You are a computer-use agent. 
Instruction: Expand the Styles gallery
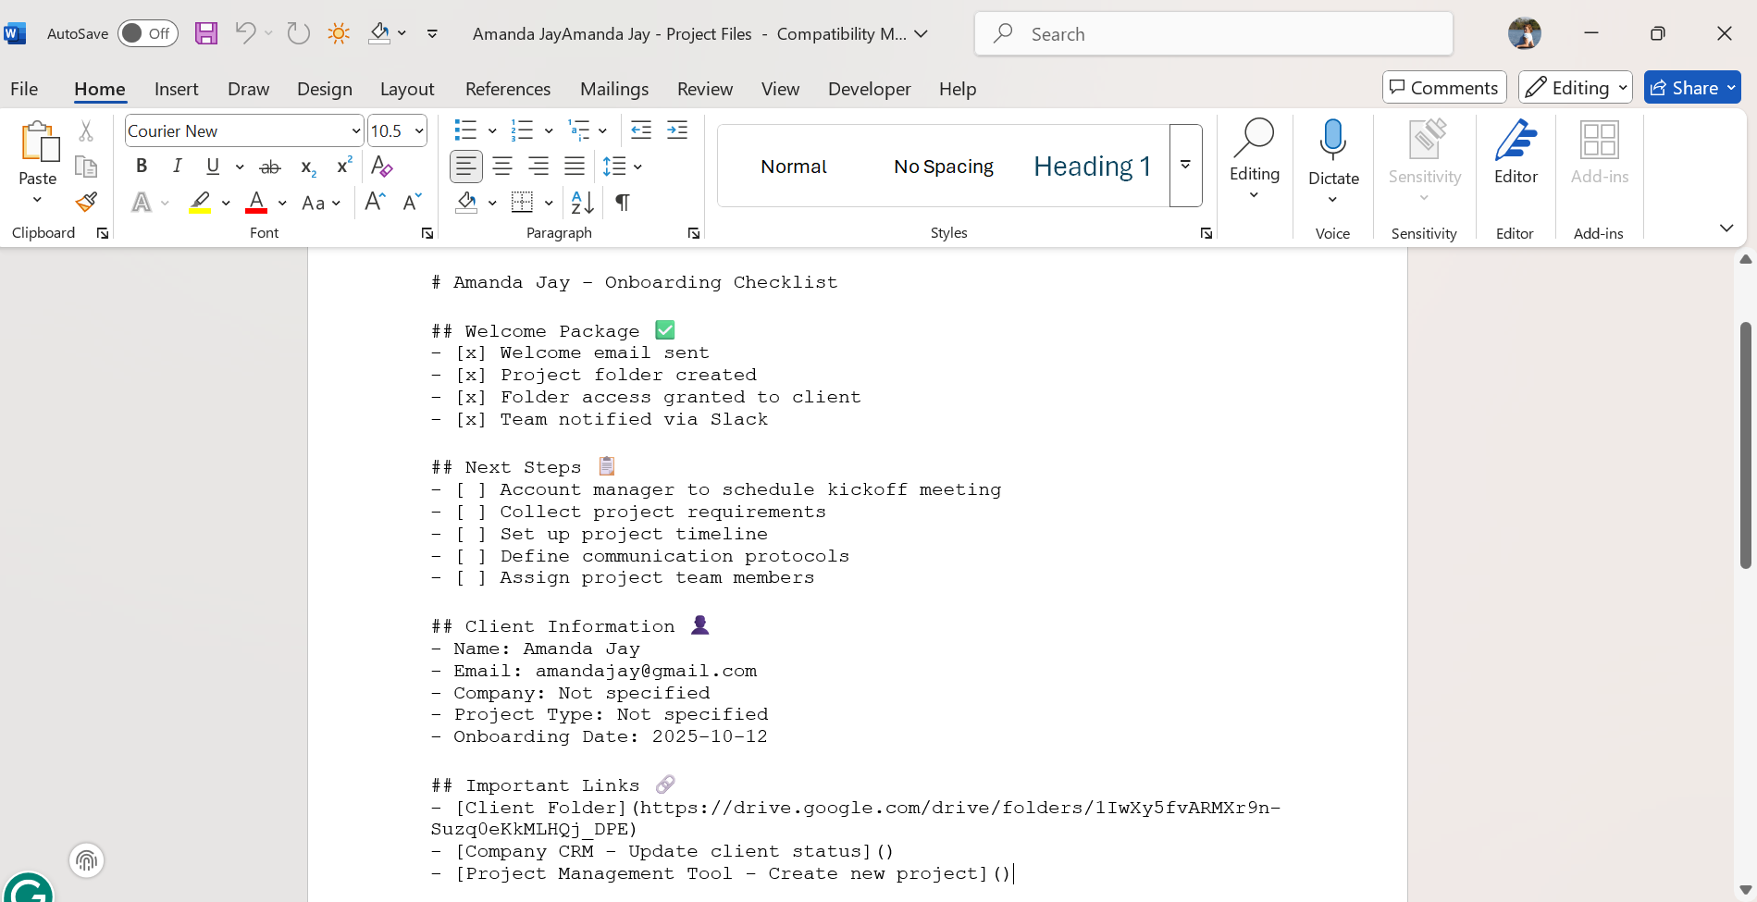point(1185,166)
